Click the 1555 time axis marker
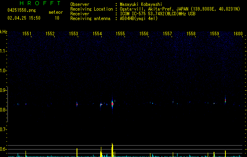247x157 pixels. coord(120,34)
